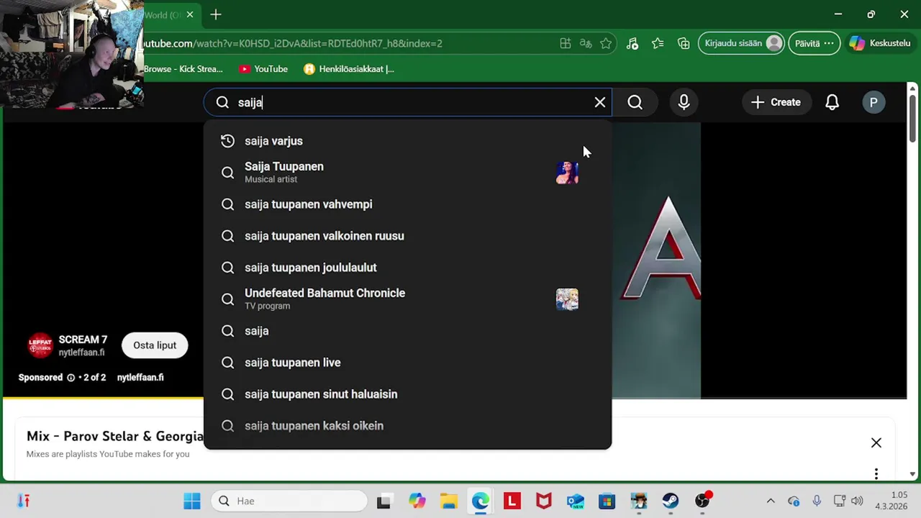The image size is (921, 518).
Task: Choose the Saija Tuupanen musical artist suggestion
Action: tap(408, 172)
